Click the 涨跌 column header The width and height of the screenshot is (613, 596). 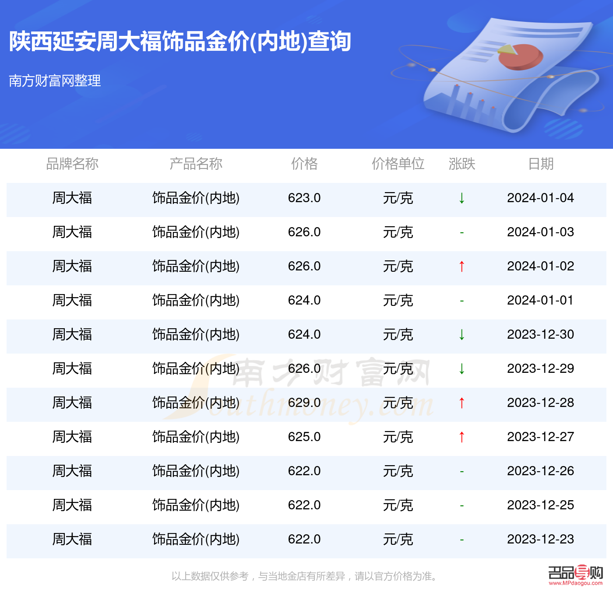[462, 164]
